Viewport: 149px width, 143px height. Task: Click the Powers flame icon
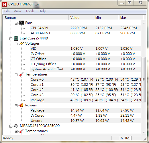21,105
